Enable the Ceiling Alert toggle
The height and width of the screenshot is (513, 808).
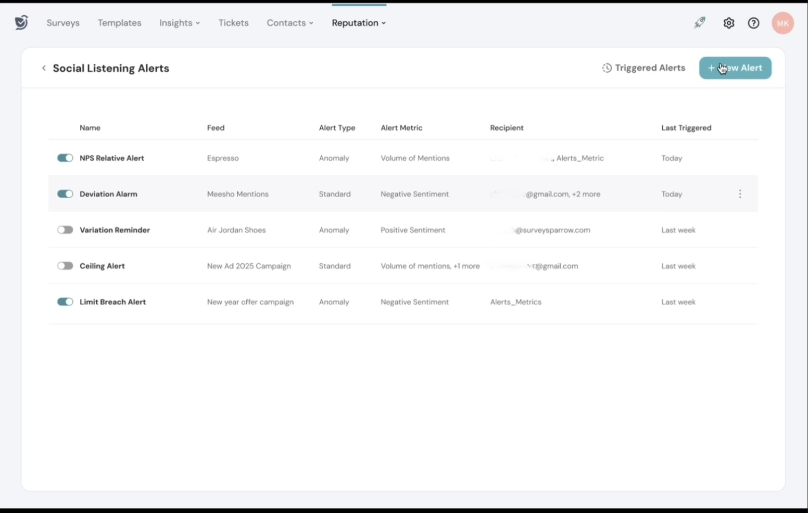click(x=65, y=266)
